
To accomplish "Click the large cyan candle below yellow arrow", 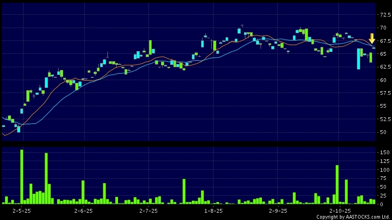I will coord(358,59).
